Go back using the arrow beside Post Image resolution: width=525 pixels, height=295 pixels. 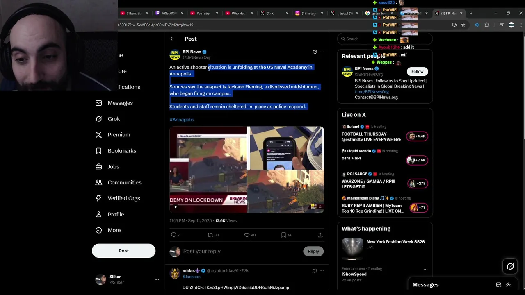(x=172, y=39)
